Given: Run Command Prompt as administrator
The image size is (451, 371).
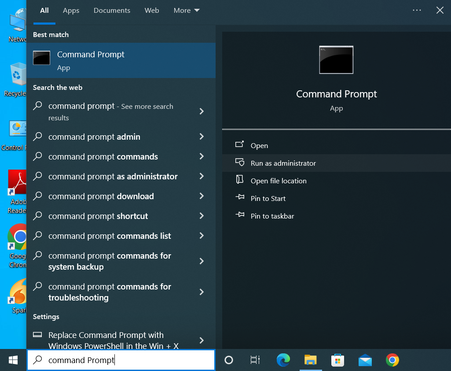Looking at the screenshot, I should [x=282, y=163].
